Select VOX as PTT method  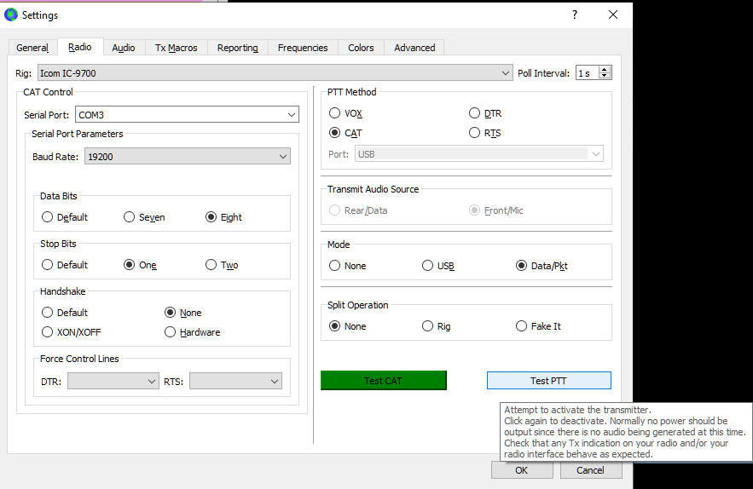[x=335, y=113]
